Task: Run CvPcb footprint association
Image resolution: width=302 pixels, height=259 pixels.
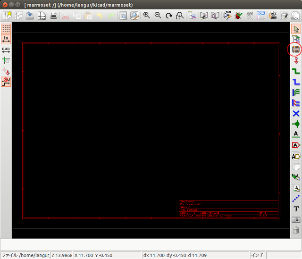Action: [x=273, y=16]
